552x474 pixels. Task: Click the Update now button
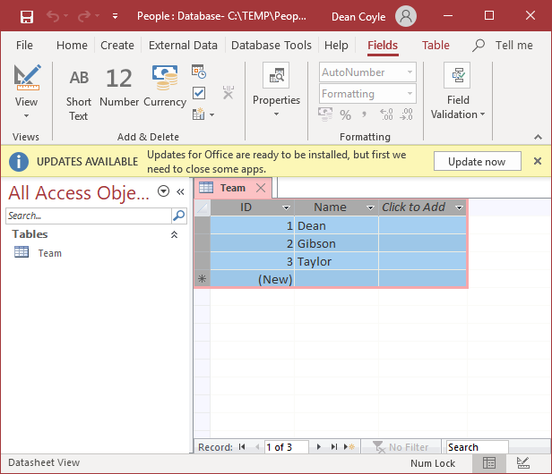click(x=477, y=161)
